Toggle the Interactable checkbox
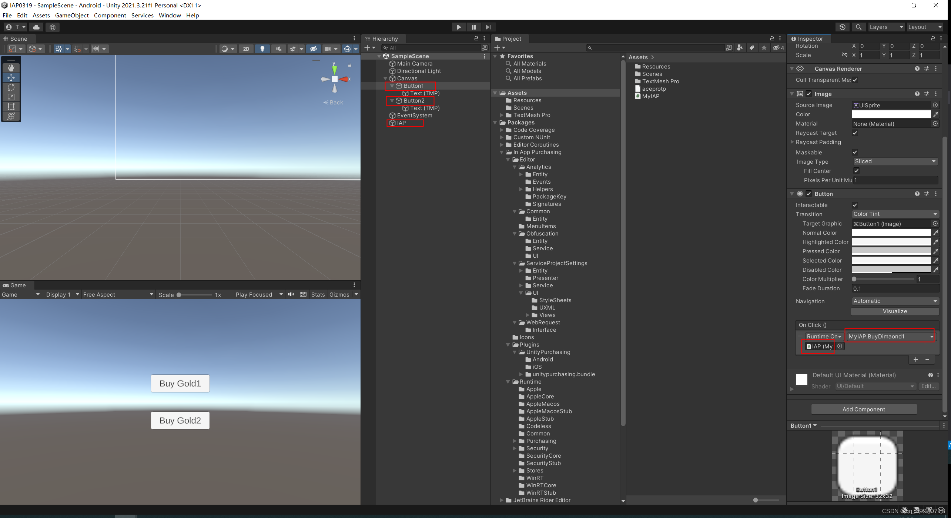Screen dimensions: 951x518 [x=855, y=205]
